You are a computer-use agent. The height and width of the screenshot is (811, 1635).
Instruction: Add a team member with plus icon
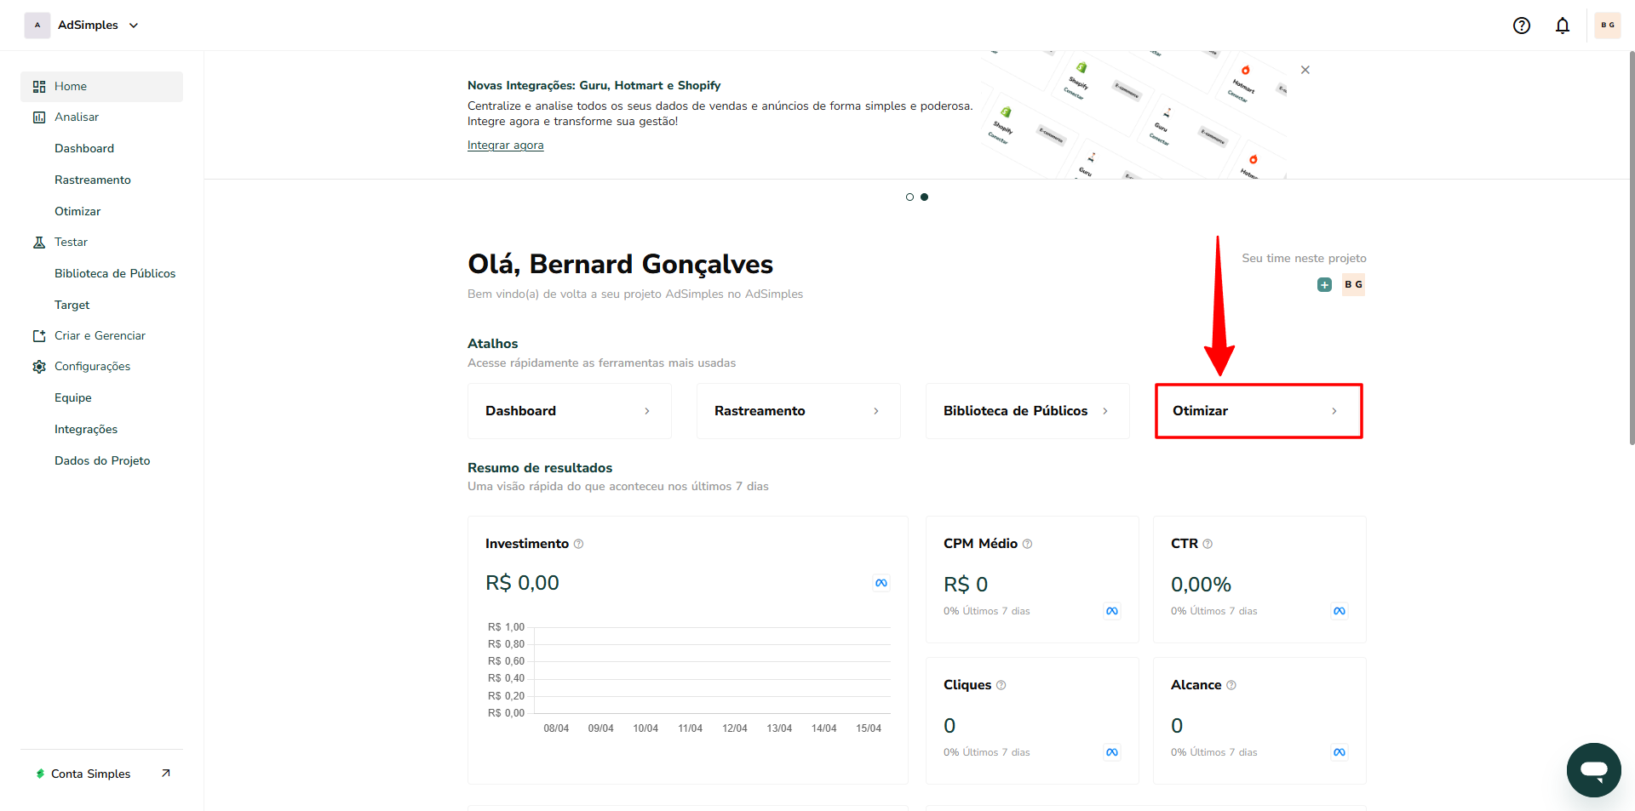pyautogui.click(x=1324, y=285)
